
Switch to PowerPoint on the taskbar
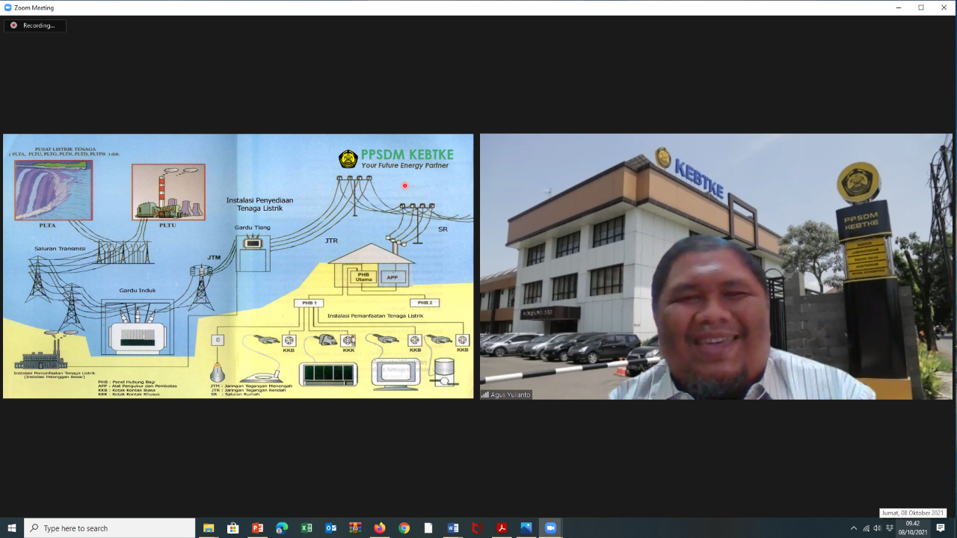tap(257, 528)
